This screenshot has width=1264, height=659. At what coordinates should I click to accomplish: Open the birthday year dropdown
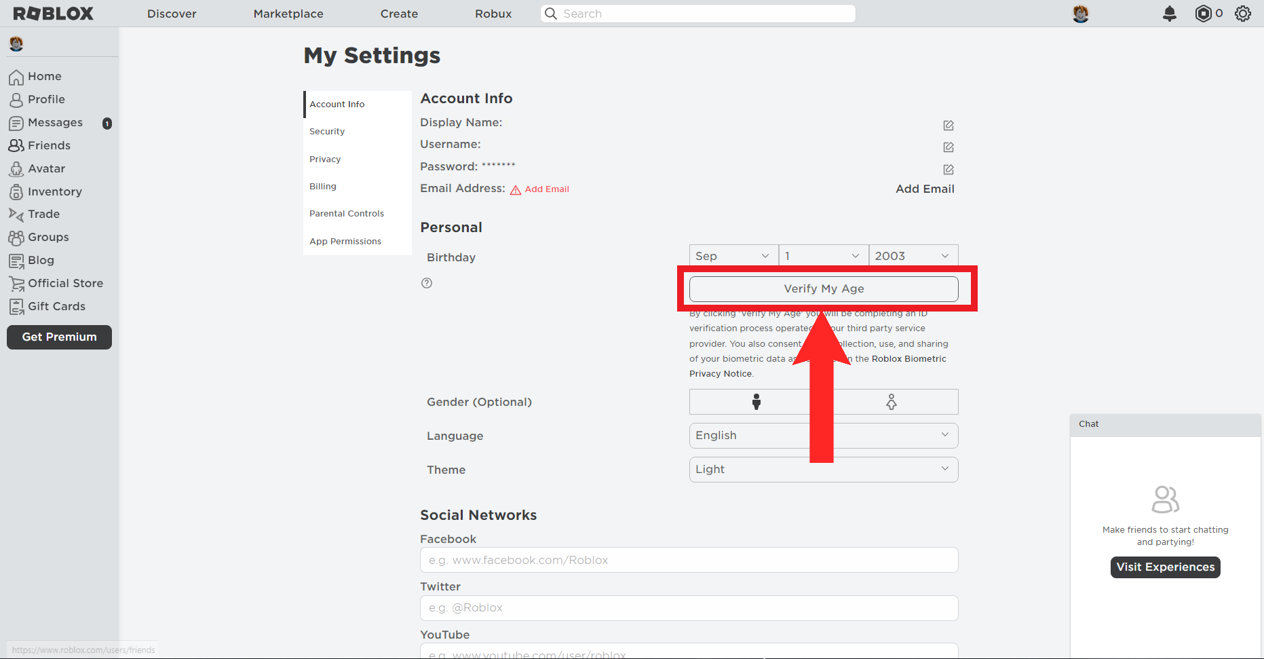click(x=913, y=256)
